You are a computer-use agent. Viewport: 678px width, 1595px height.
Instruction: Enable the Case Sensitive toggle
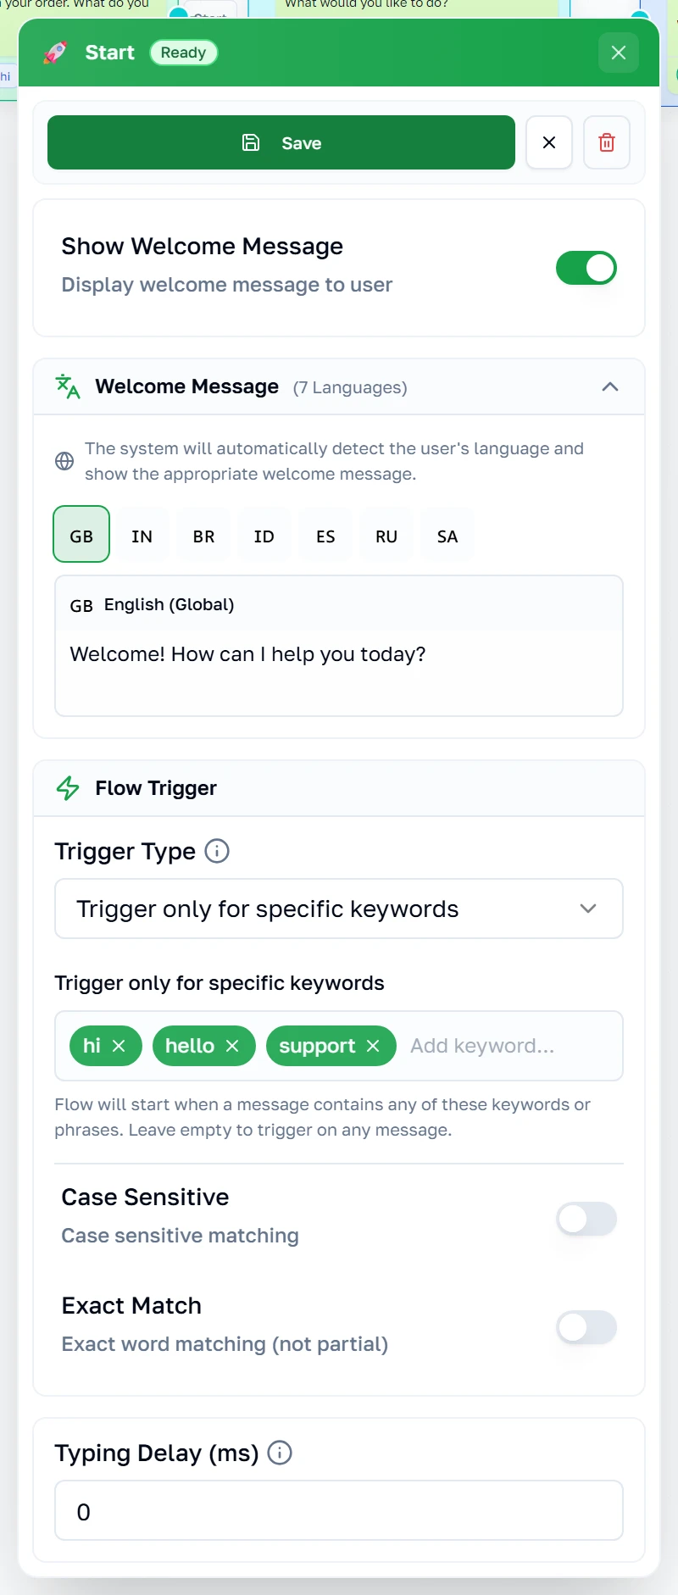pyautogui.click(x=586, y=1219)
